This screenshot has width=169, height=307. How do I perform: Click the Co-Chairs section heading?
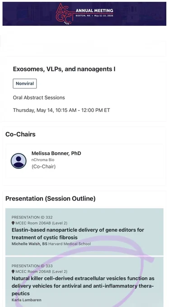[20, 135]
